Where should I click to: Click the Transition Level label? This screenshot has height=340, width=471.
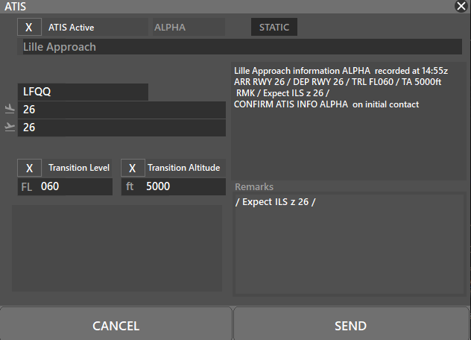79,168
